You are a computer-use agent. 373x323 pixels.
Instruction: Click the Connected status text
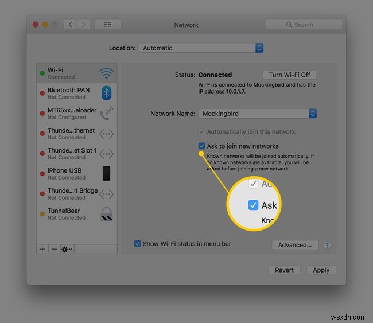[215, 75]
